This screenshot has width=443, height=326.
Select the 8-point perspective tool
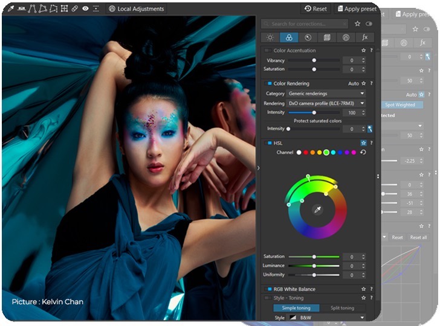(x=53, y=8)
